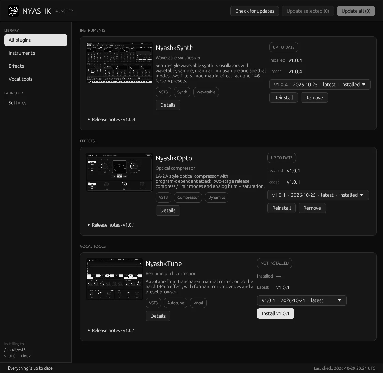Expand Release notes v1.0.4 for NyashkSynth
The width and height of the screenshot is (383, 373).
[x=111, y=119]
